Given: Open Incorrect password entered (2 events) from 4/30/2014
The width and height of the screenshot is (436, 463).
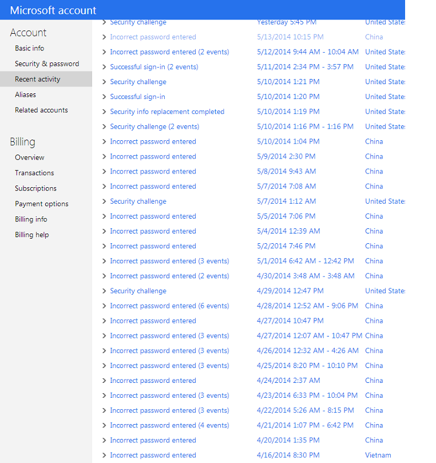Looking at the screenshot, I should pos(169,276).
